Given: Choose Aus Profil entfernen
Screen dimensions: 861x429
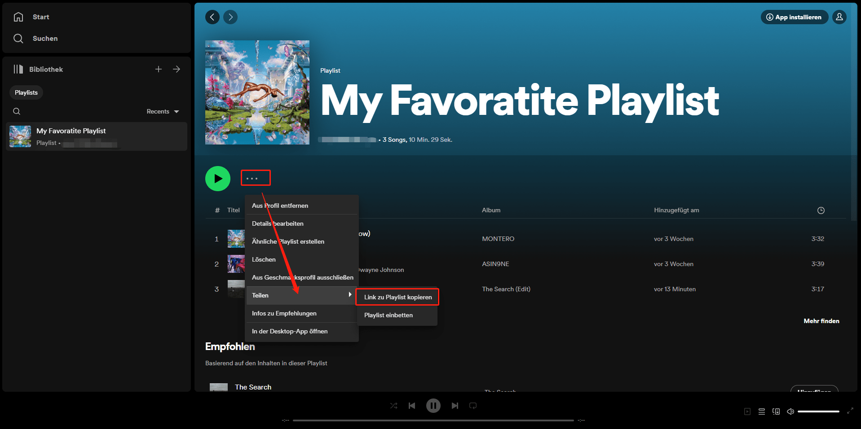Looking at the screenshot, I should pos(302,206).
